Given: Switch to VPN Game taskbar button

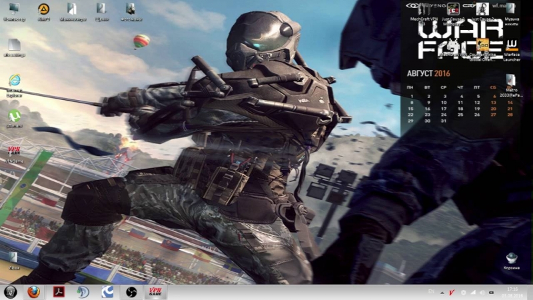Looking at the screenshot, I should pyautogui.click(x=155, y=292).
